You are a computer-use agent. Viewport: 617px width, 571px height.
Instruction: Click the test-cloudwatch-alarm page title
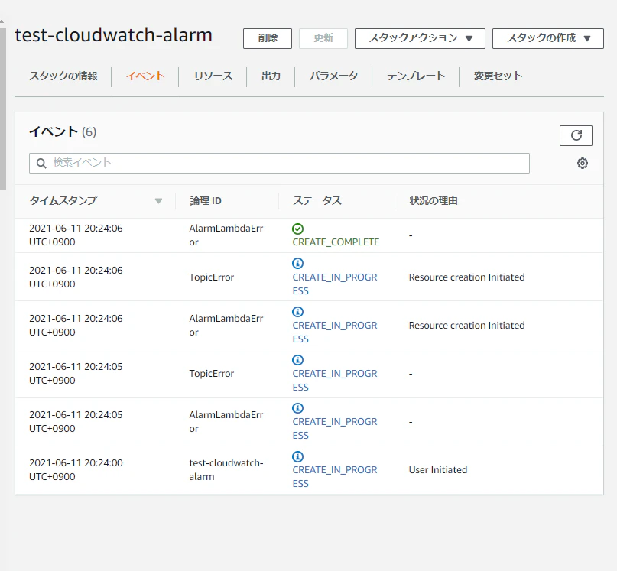pos(113,35)
